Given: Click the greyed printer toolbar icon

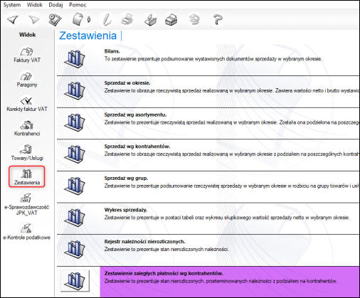Looking at the screenshot, I should 127,19.
